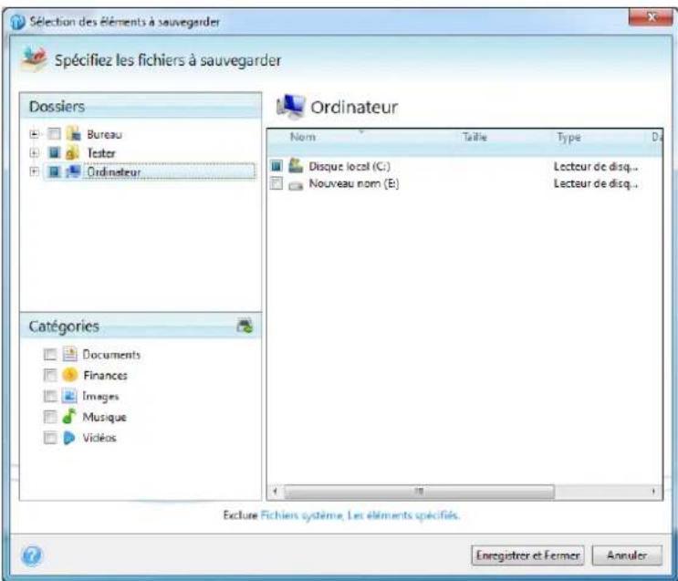Check the Nouveau nom (E:) checkbox

[x=276, y=183]
